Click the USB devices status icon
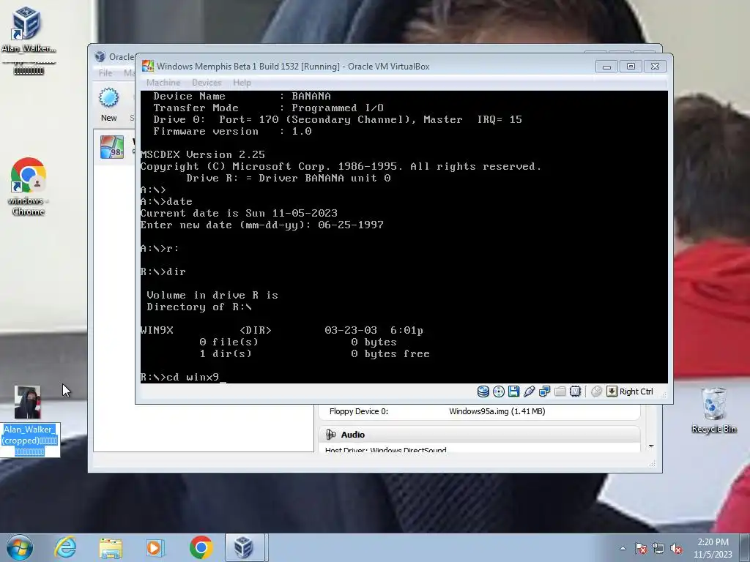750x562 pixels. click(529, 391)
